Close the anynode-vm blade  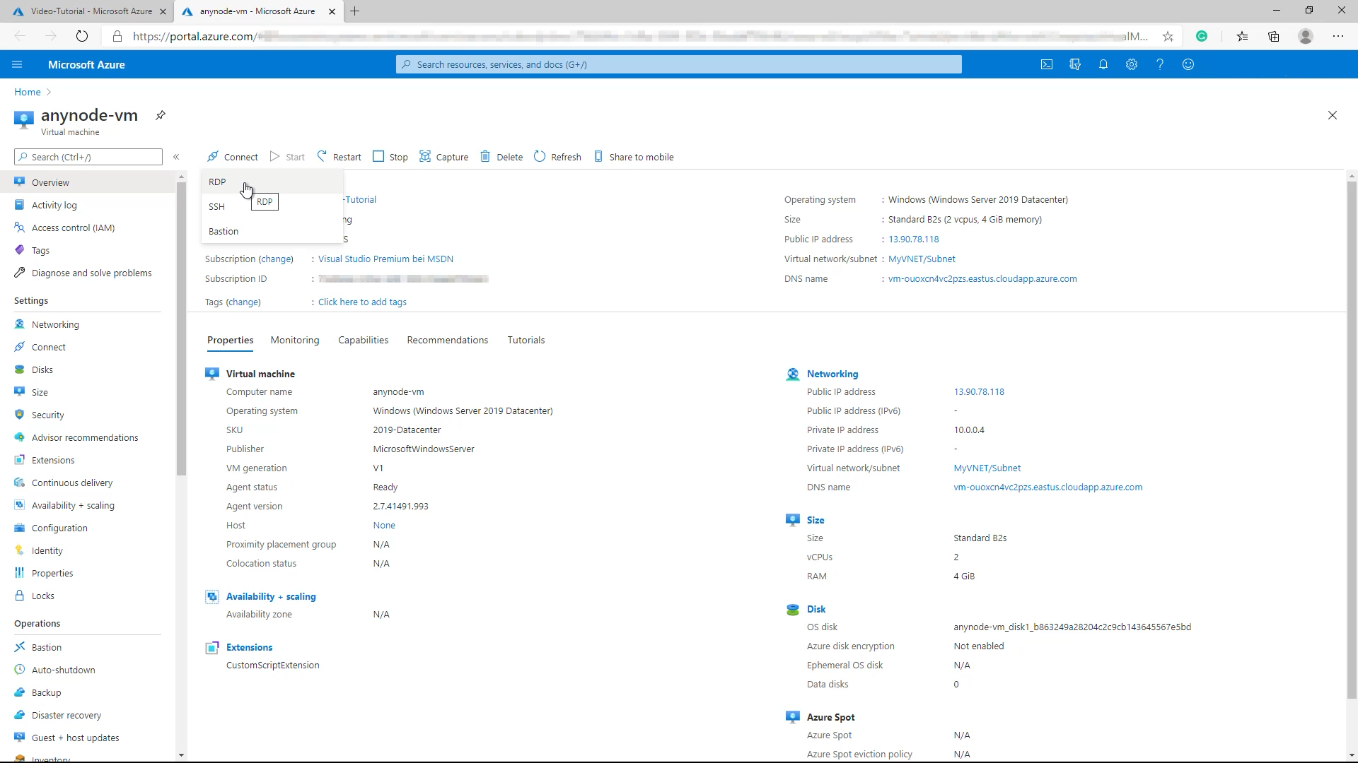click(1333, 115)
